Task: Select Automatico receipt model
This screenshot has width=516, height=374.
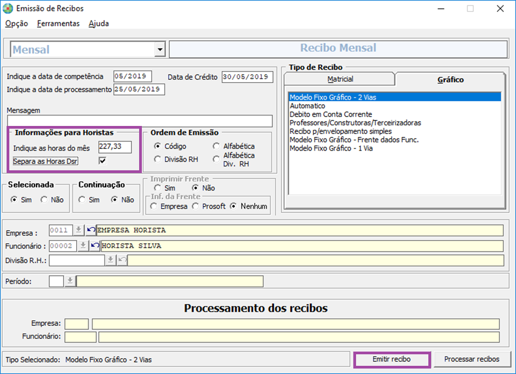Action: [x=394, y=106]
